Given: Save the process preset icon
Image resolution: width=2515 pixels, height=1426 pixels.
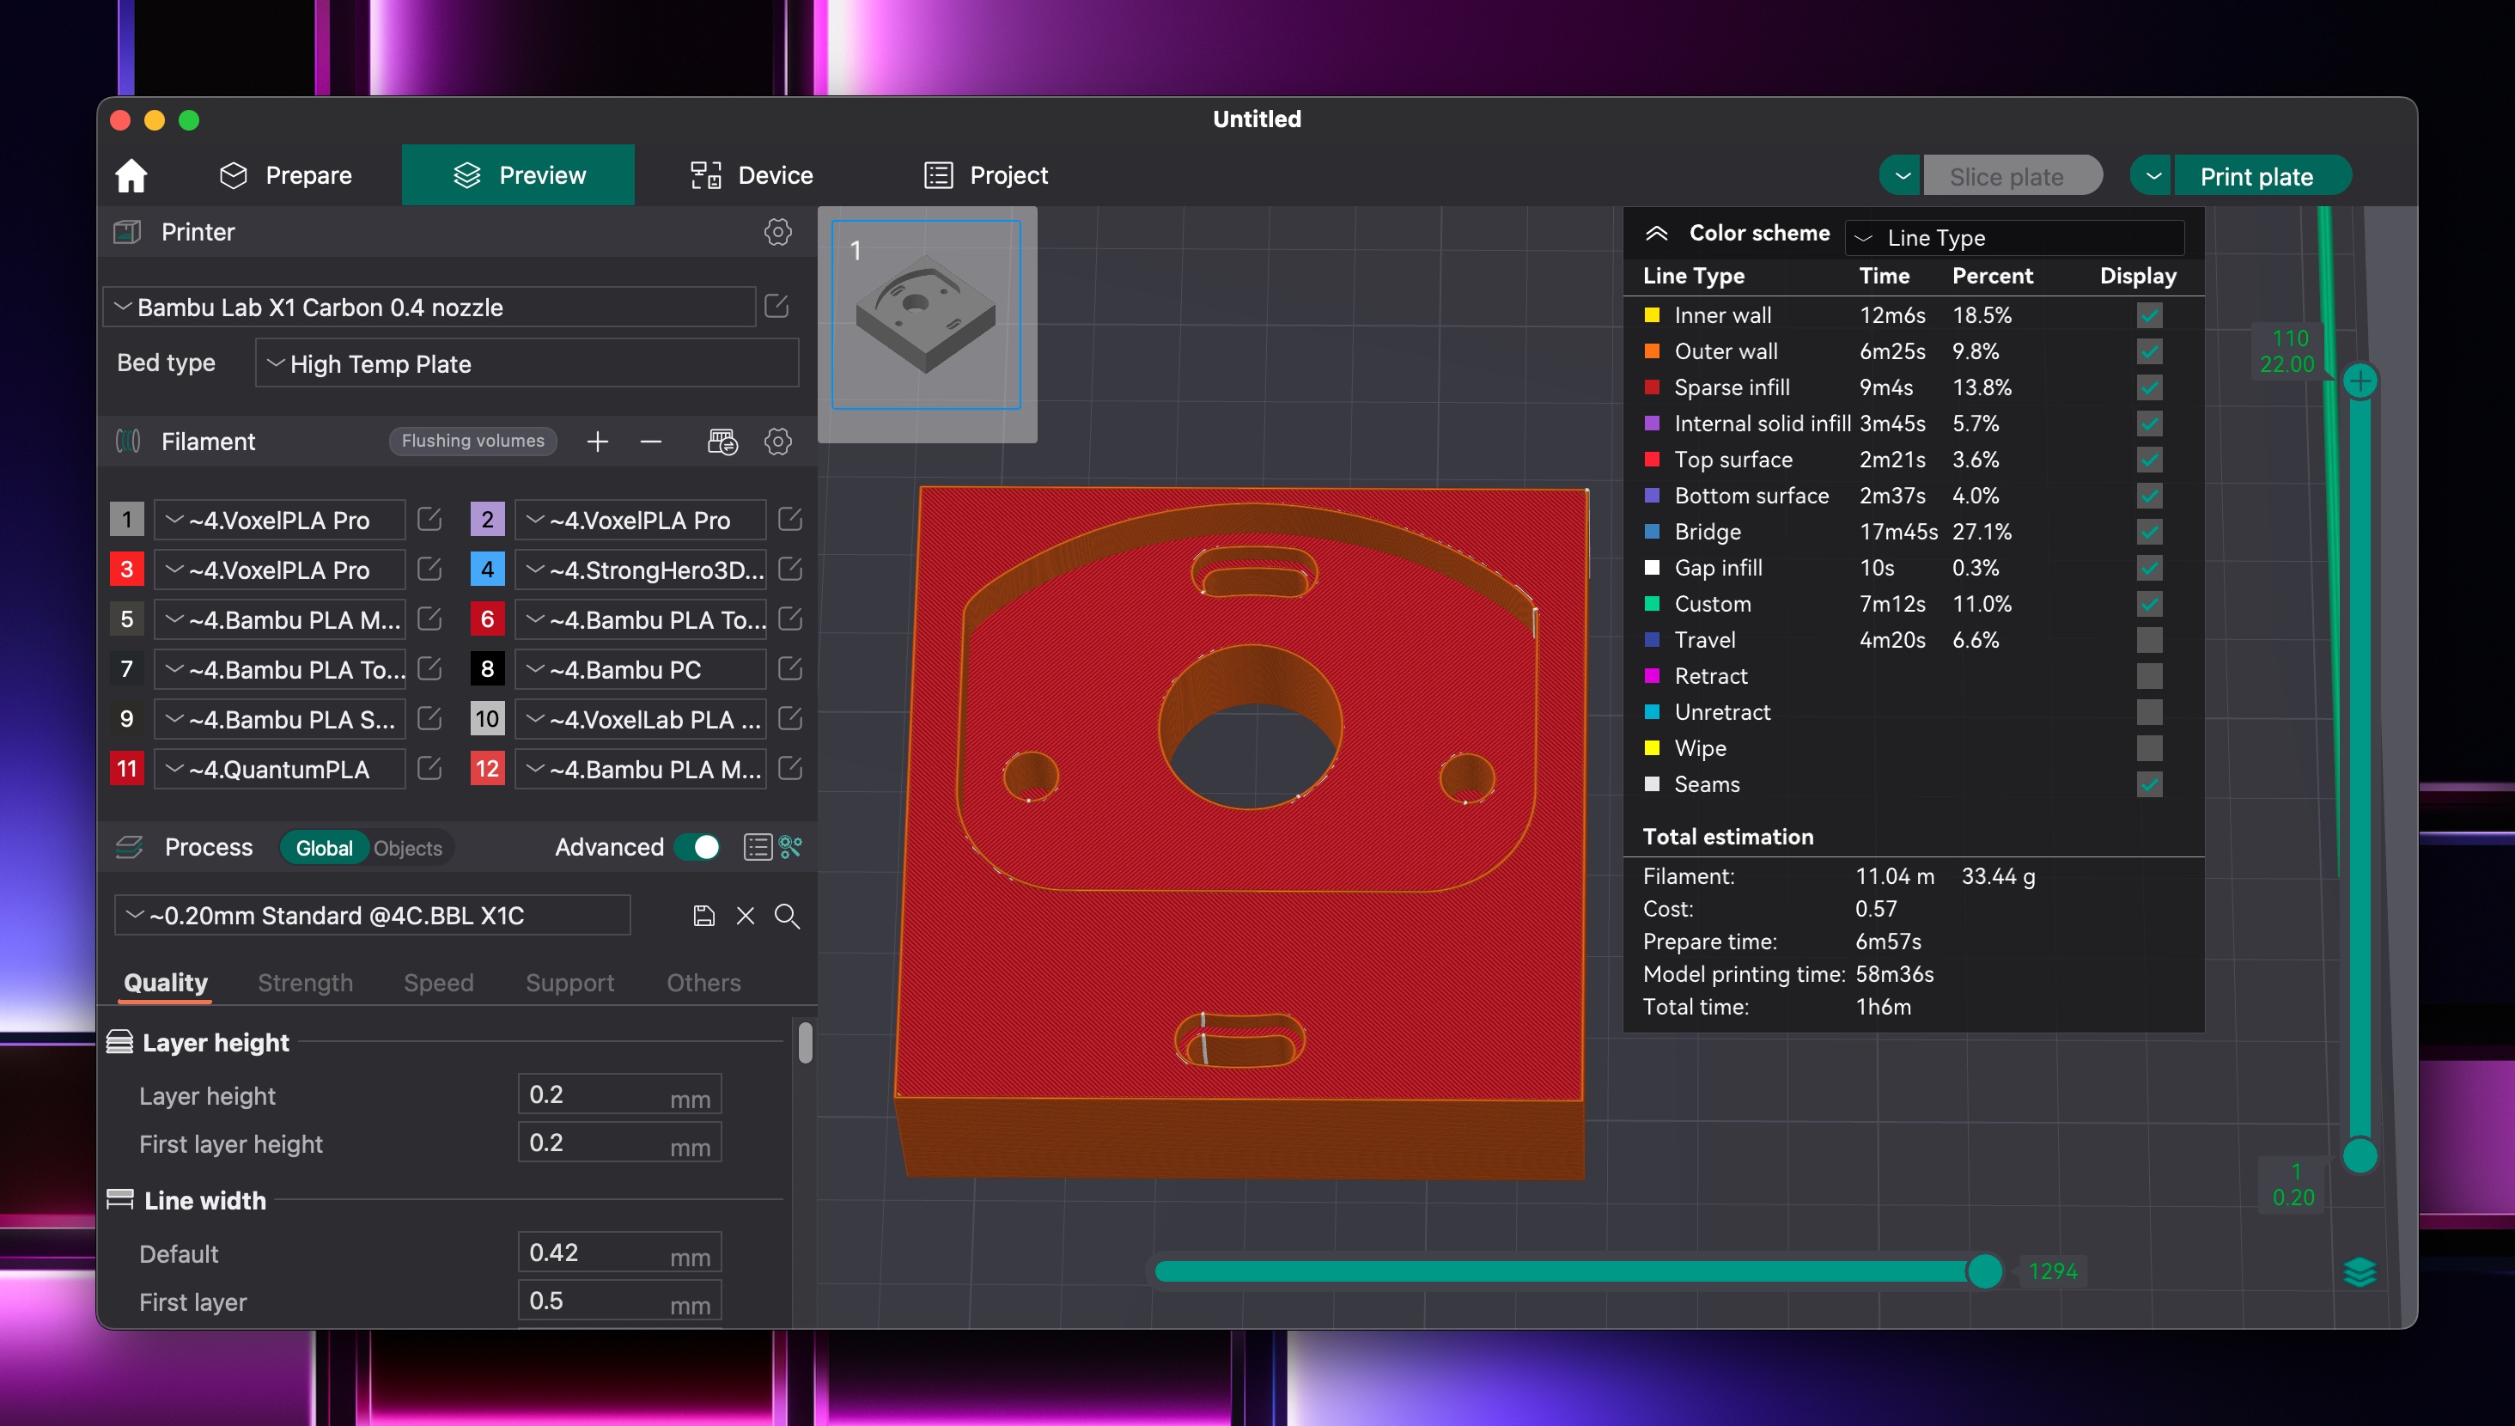Looking at the screenshot, I should (x=703, y=916).
